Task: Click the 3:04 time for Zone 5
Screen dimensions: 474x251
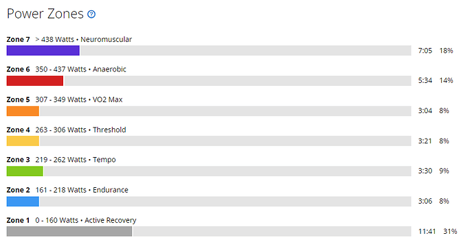Action: tap(425, 110)
